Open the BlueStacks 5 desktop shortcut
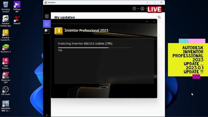The width and height of the screenshot is (208, 117). [x=6, y=48]
